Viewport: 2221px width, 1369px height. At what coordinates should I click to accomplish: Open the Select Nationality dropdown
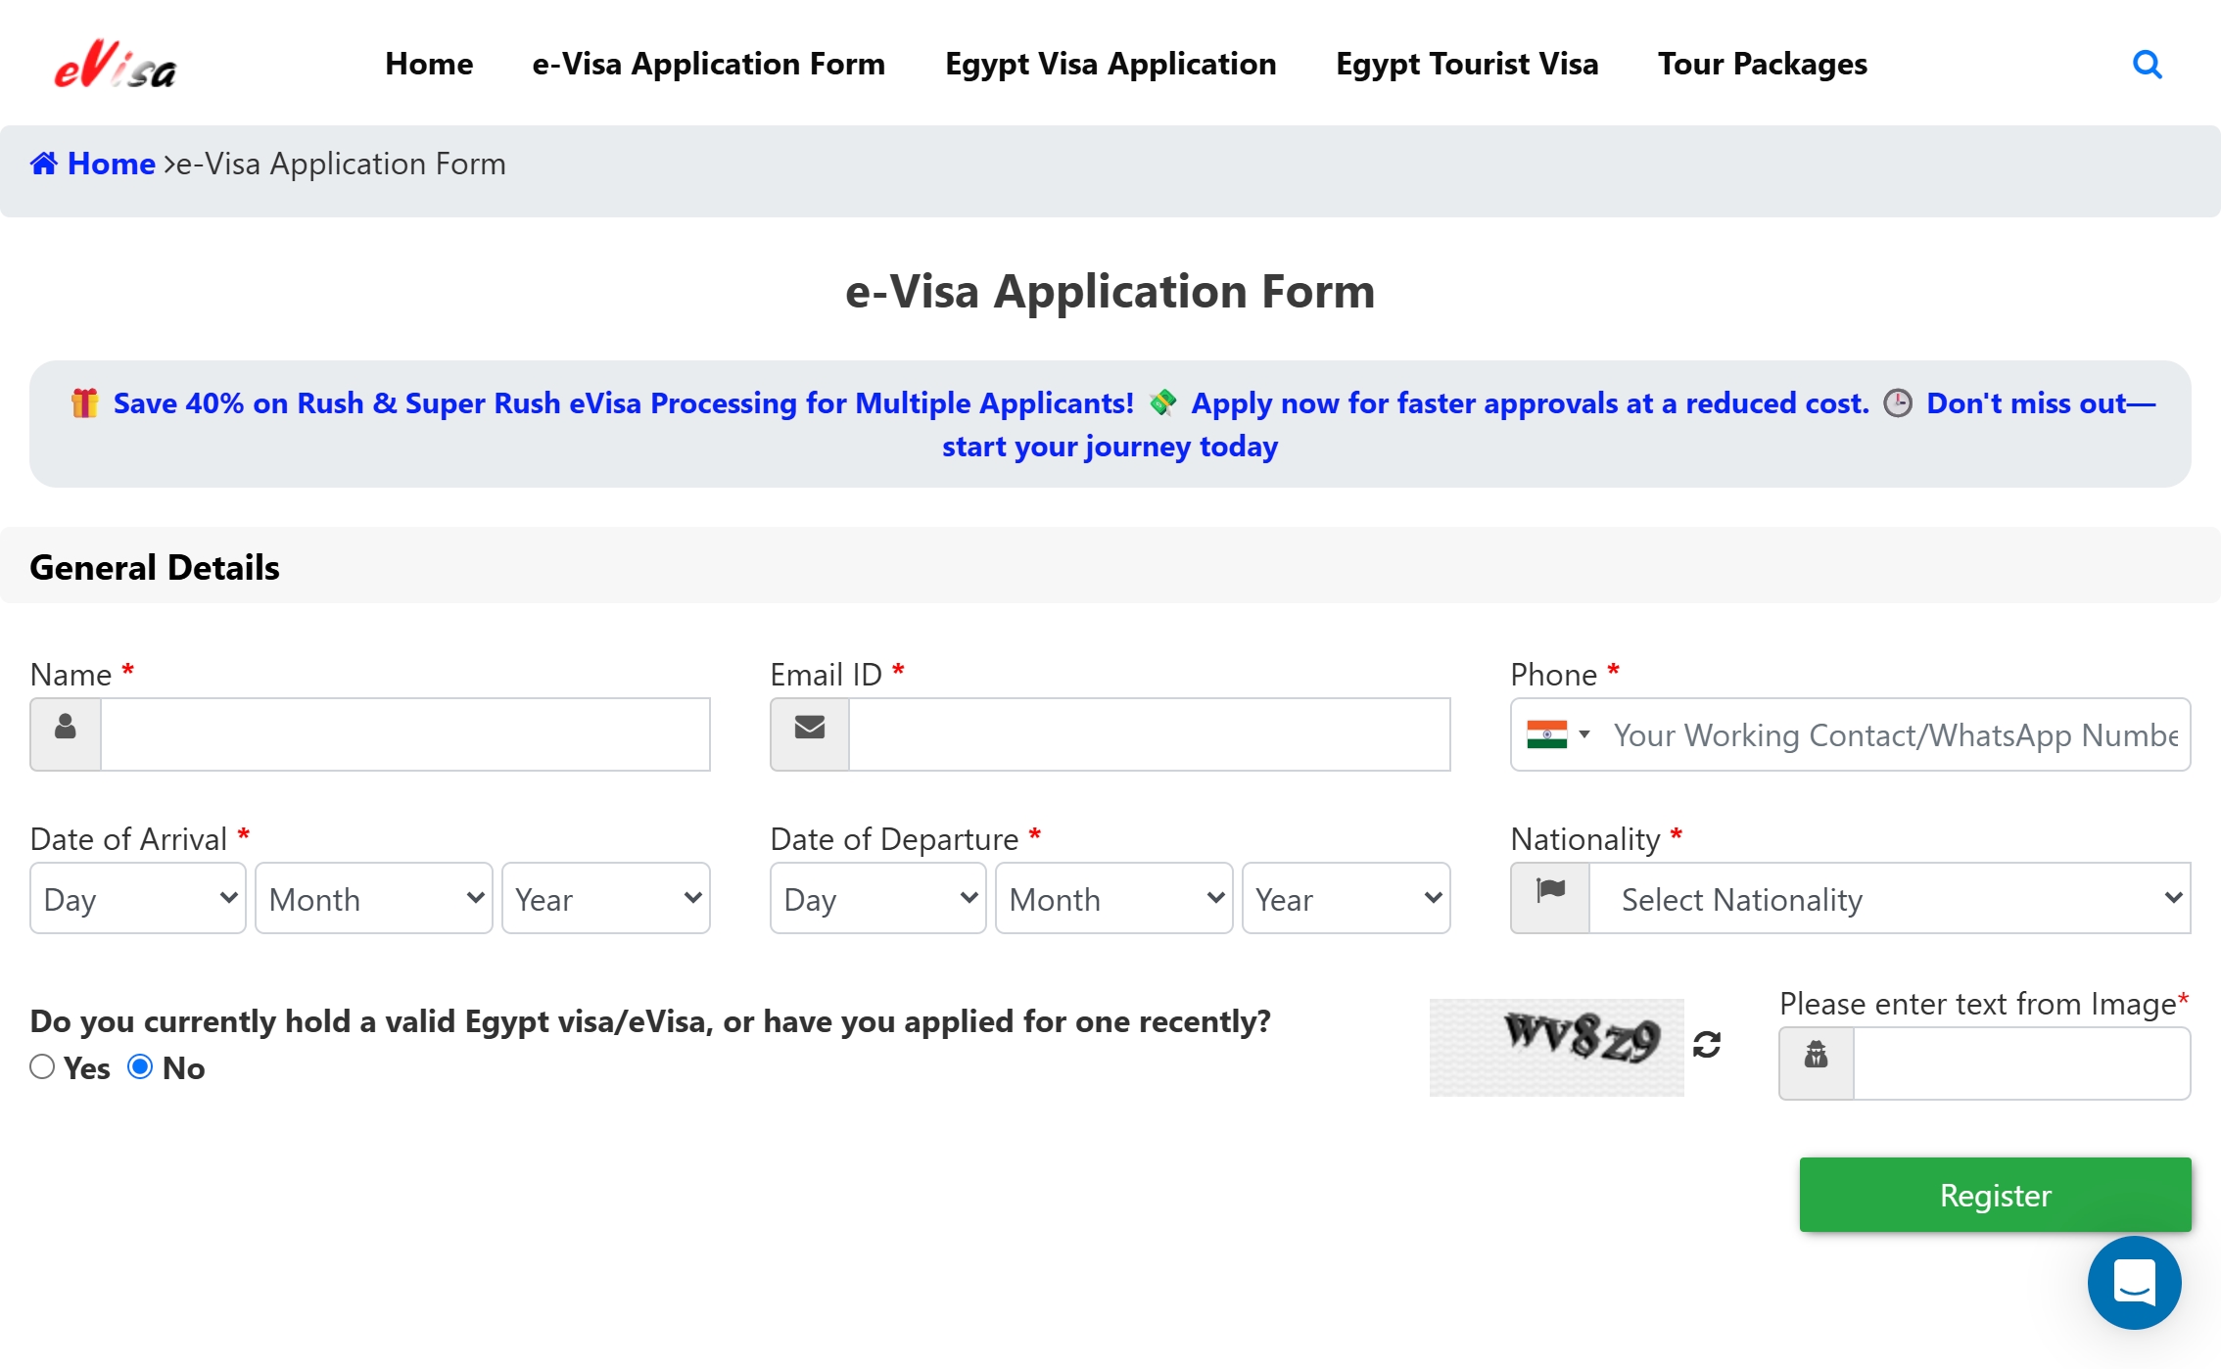[1889, 898]
